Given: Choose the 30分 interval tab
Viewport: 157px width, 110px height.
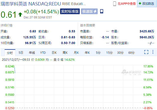Looking at the screenshot, I should click(120, 53).
